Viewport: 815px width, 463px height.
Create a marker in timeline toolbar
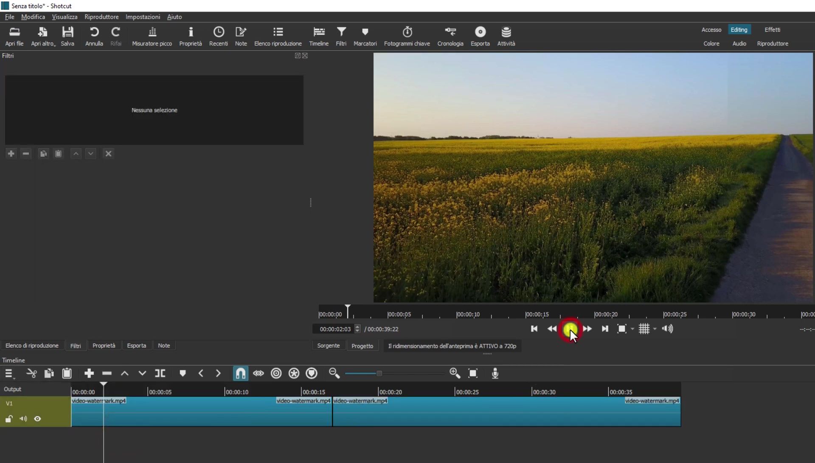183,373
